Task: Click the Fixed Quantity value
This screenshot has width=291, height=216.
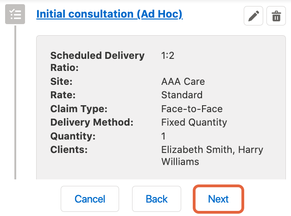Action: point(194,123)
